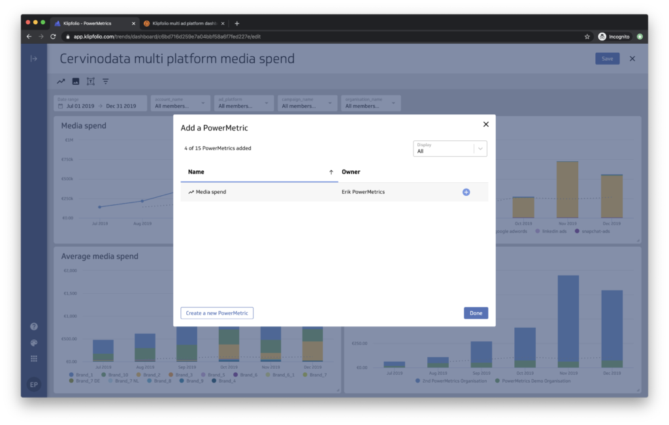Close the Add a PowerMetric dialog

tap(486, 125)
